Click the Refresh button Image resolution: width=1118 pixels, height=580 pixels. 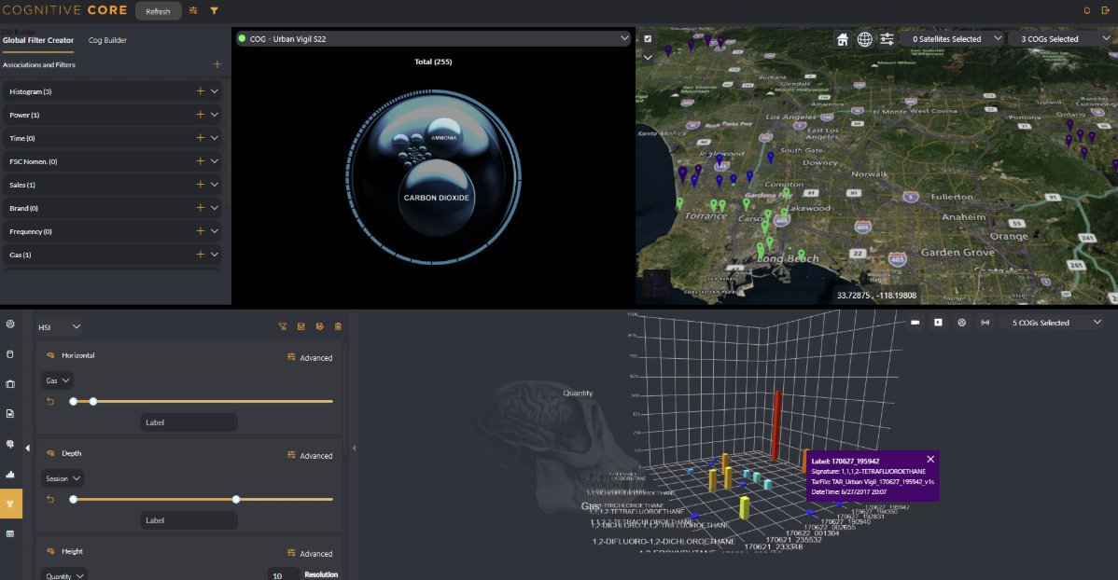click(158, 11)
